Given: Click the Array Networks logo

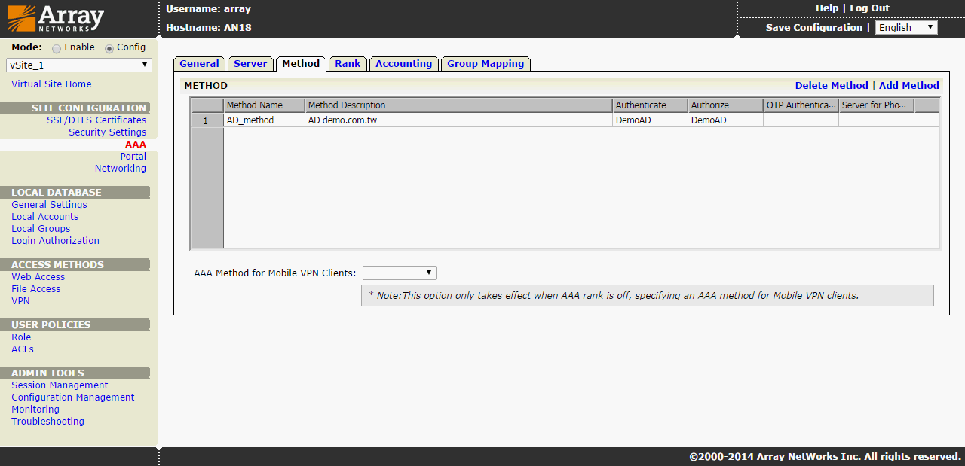Looking at the screenshot, I should (56, 18).
